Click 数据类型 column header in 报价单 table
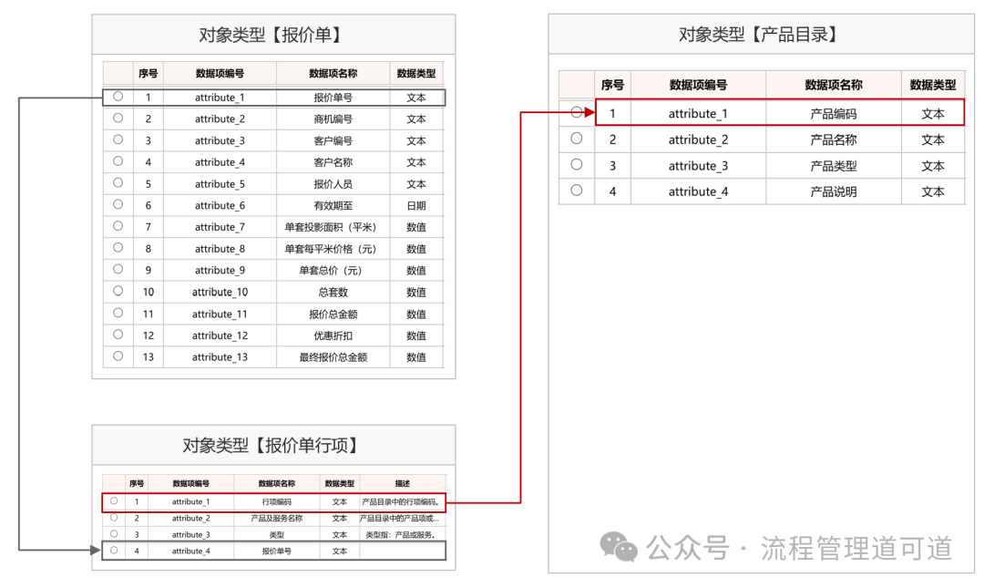This screenshot has width=984, height=588. click(416, 74)
